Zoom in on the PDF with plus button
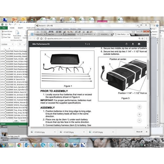 [139, 114]
